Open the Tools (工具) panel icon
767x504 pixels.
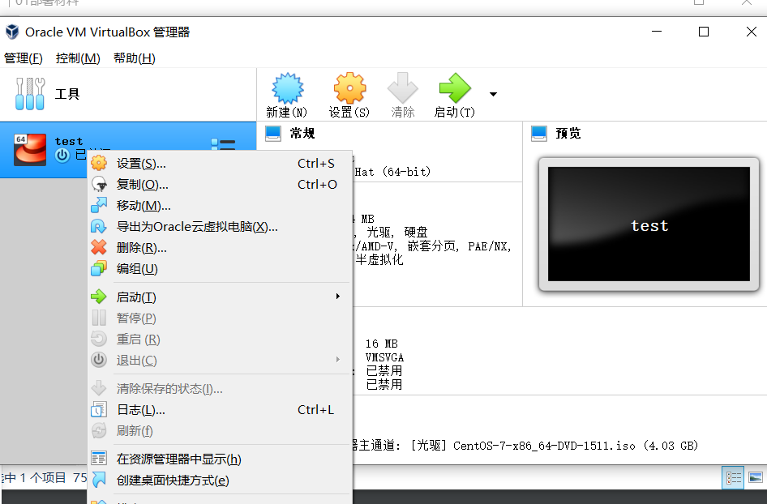31,94
